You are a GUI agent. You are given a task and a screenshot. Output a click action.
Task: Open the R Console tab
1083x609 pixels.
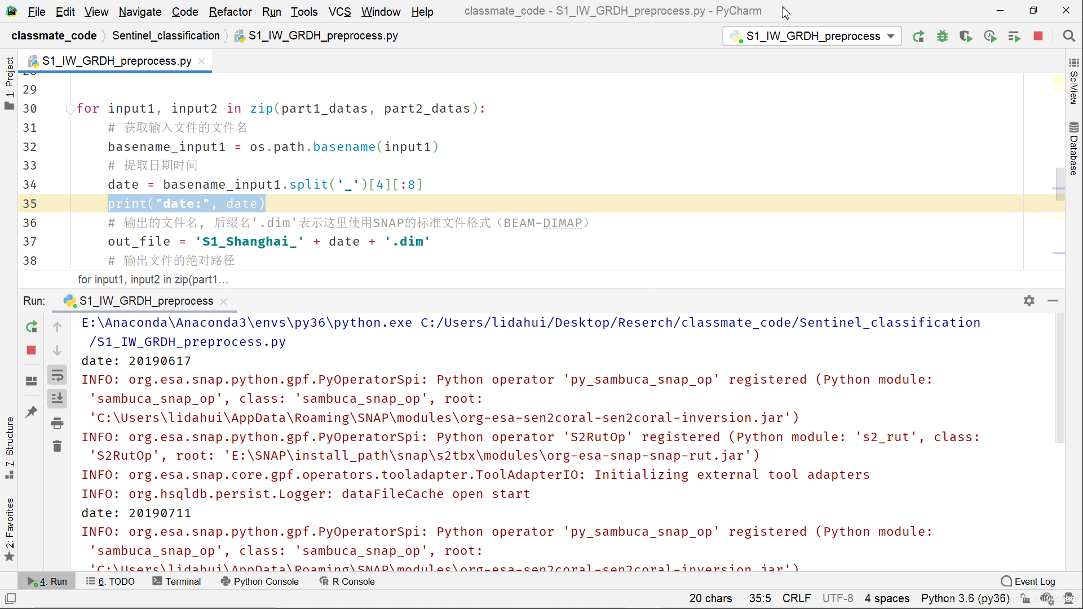347,581
